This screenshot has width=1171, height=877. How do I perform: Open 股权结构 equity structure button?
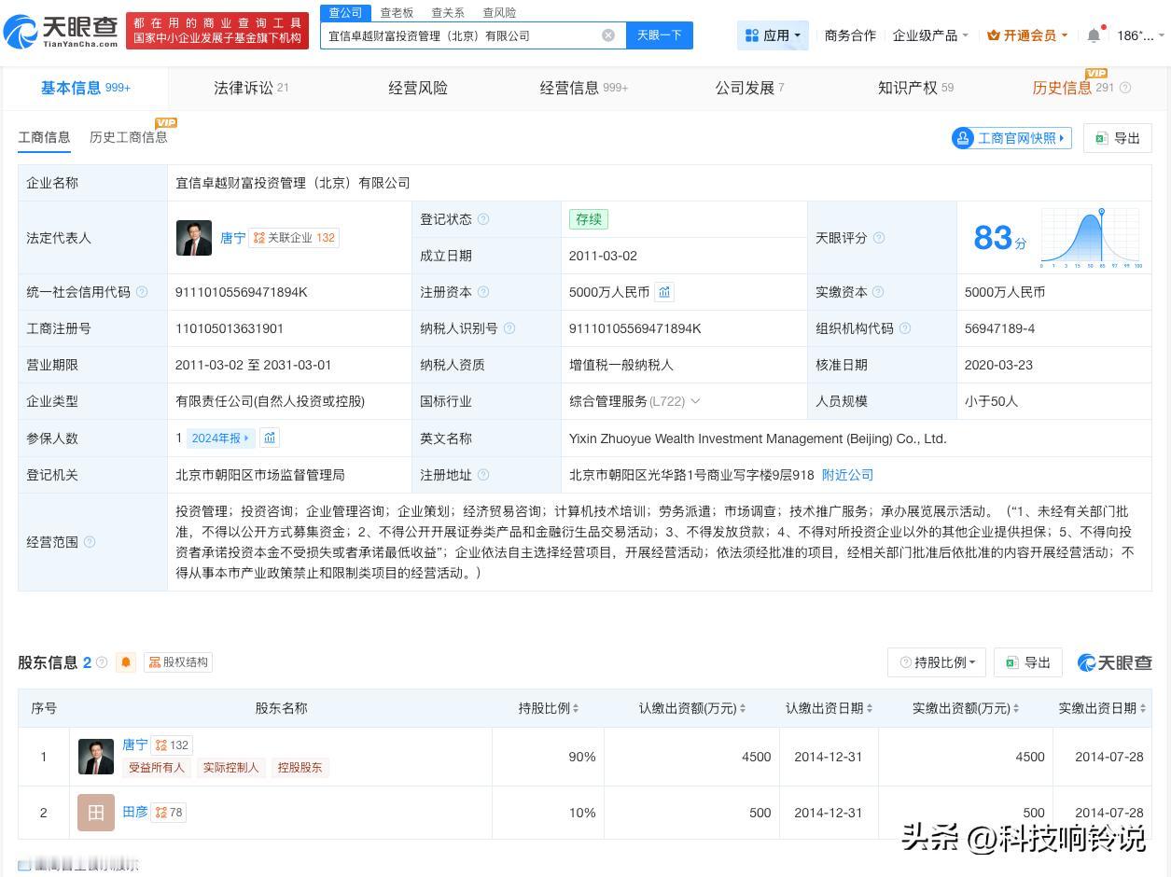pos(178,662)
